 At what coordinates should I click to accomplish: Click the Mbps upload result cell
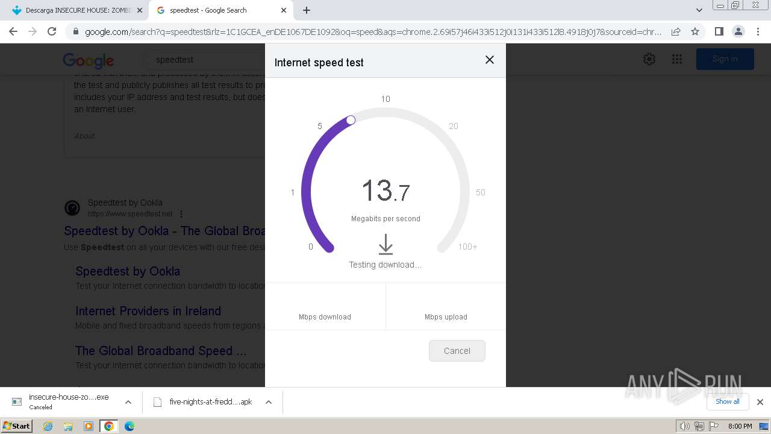[446, 306]
